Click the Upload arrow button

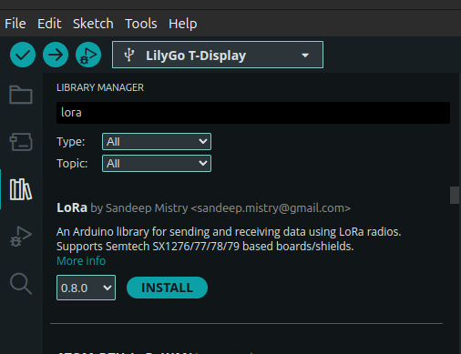(x=56, y=55)
